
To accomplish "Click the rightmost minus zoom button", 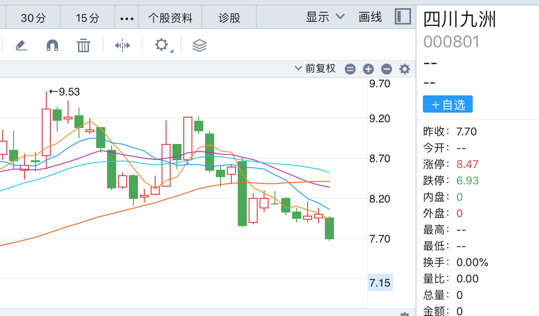I will click(x=387, y=69).
